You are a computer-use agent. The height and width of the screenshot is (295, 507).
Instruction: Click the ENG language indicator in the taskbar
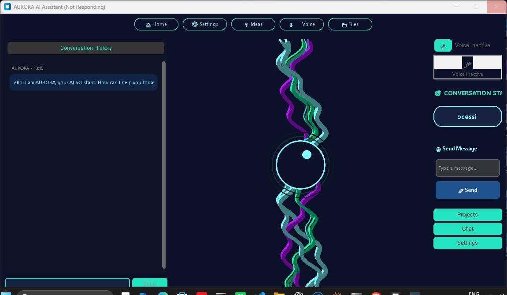(474, 293)
